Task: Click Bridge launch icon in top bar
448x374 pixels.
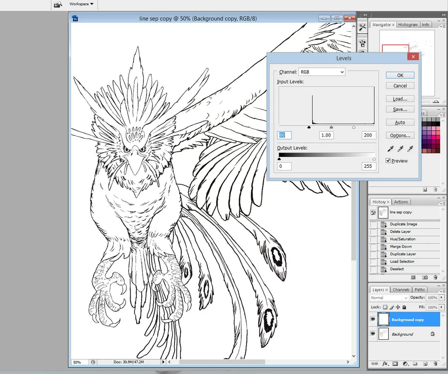Action: pos(58,5)
